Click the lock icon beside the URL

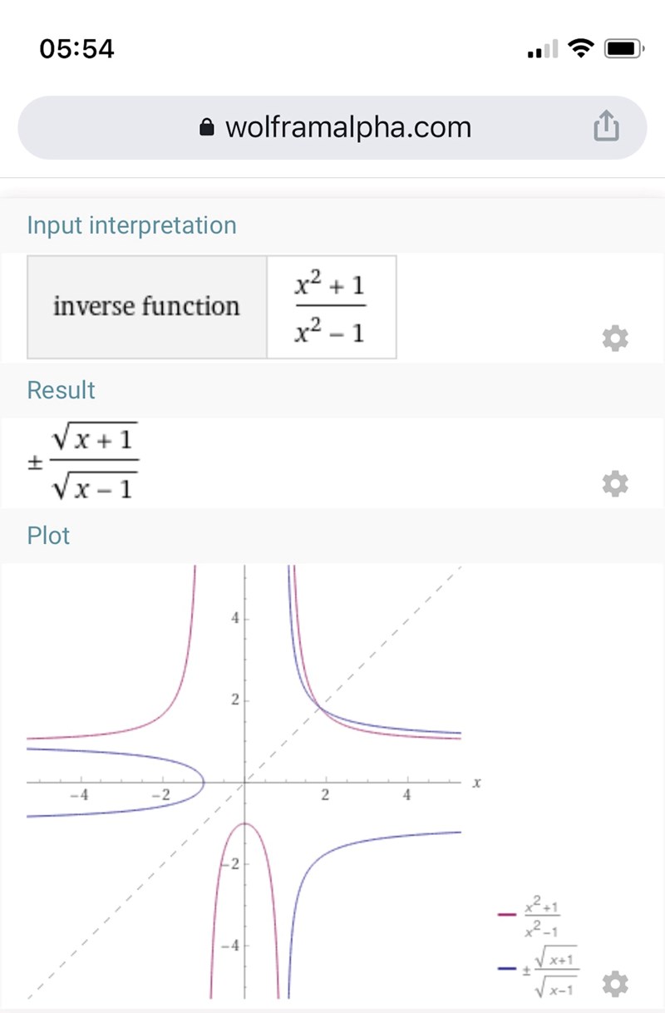(206, 127)
